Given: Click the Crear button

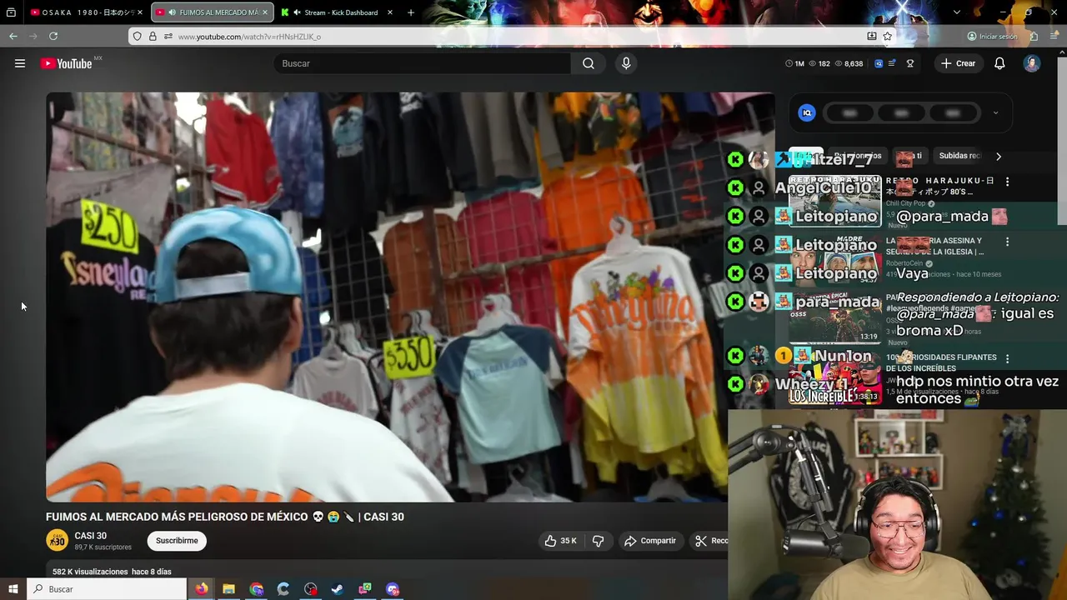Looking at the screenshot, I should (958, 63).
